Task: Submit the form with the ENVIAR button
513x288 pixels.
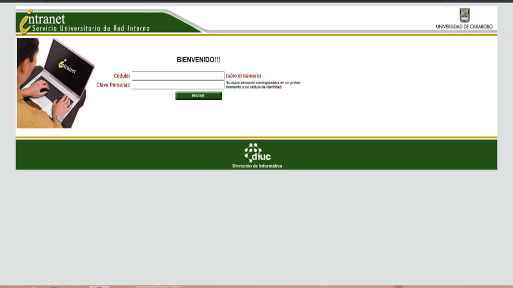Action: (x=198, y=96)
